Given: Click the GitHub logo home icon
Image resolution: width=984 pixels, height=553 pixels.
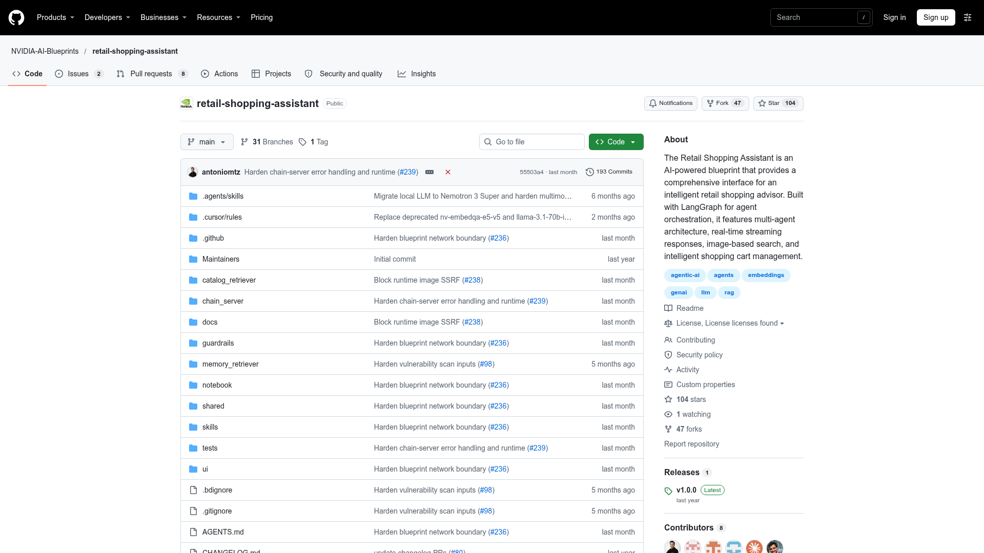Looking at the screenshot, I should click(16, 17).
